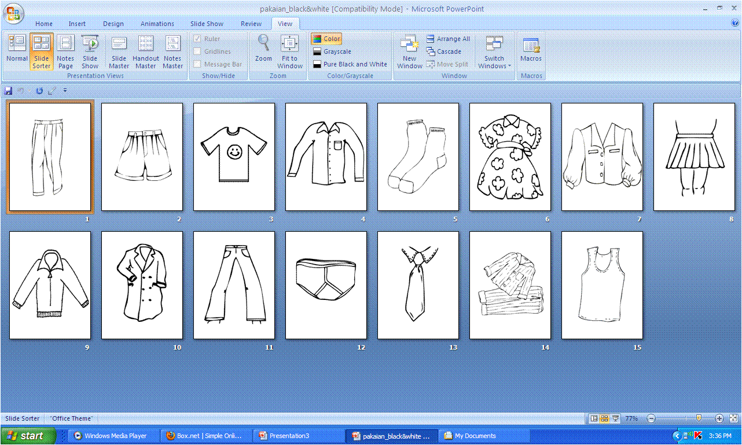The height and width of the screenshot is (445, 742).
Task: Select Pure Black and White mode
Action: tap(350, 64)
